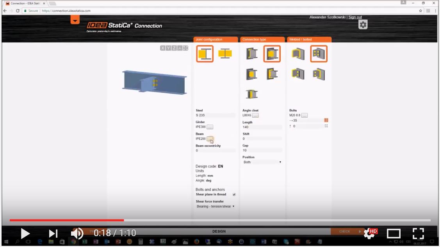Open the Windows Start menu
The height and width of the screenshot is (247, 440).
(x=6, y=242)
